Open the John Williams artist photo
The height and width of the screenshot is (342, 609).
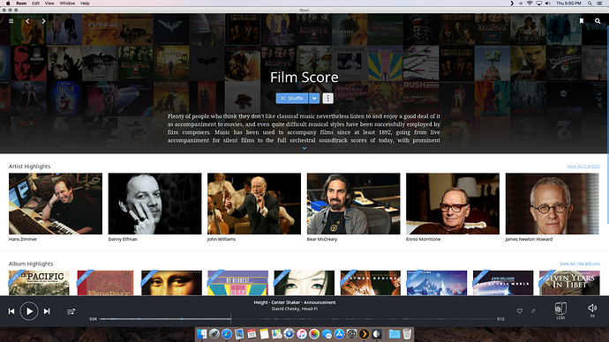coord(254,204)
